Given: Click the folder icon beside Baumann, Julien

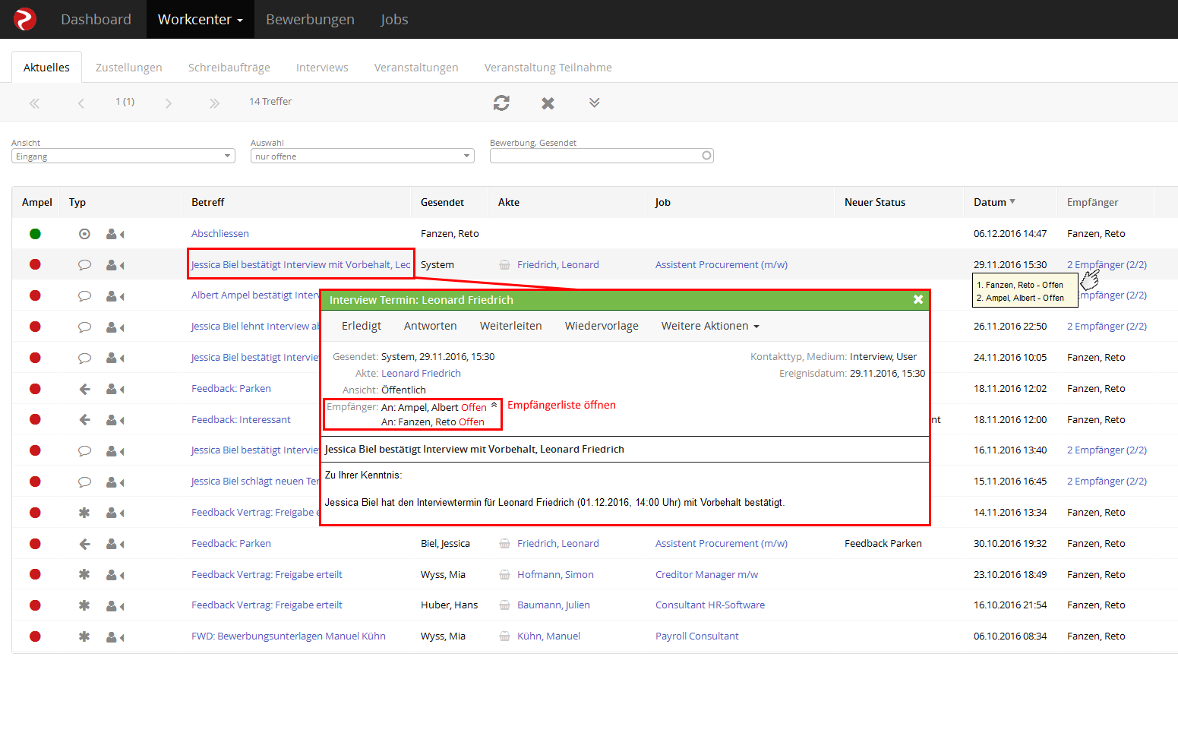Looking at the screenshot, I should click(504, 605).
